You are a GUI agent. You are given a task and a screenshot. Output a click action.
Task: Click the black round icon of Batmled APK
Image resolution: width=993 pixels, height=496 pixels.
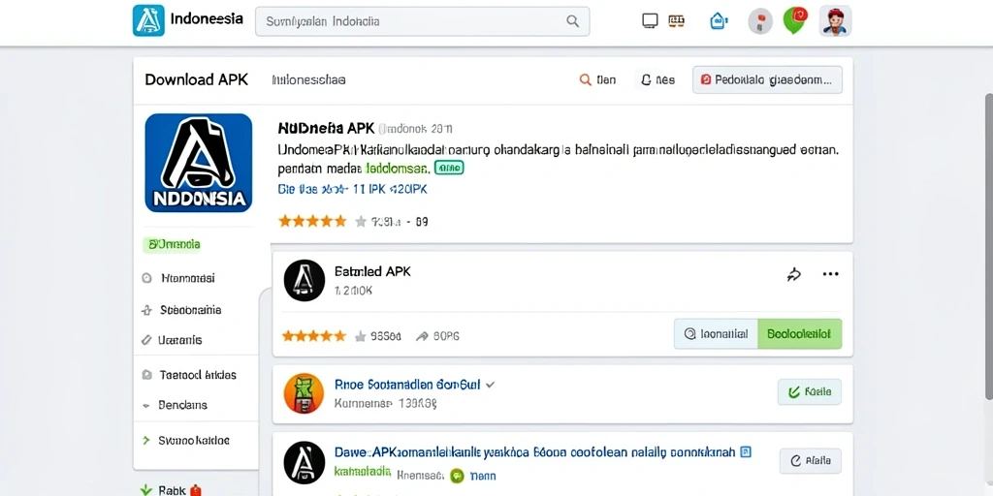[x=304, y=280]
